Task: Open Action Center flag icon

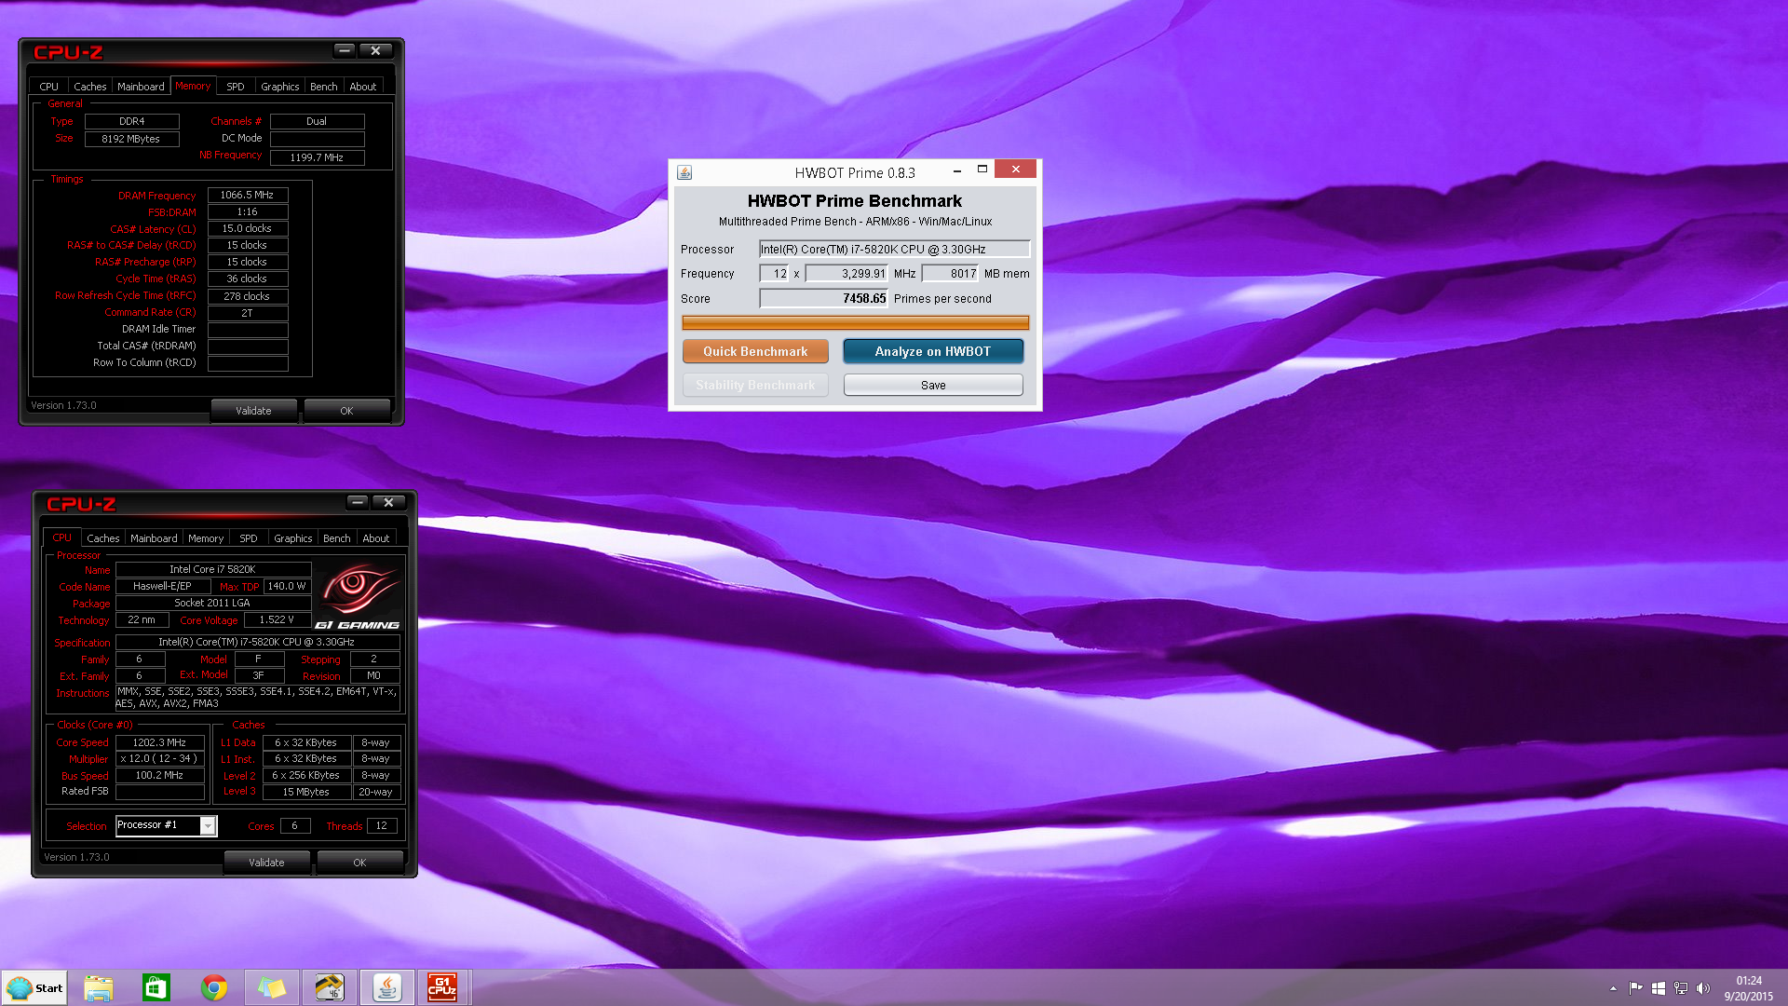Action: 1635,988
